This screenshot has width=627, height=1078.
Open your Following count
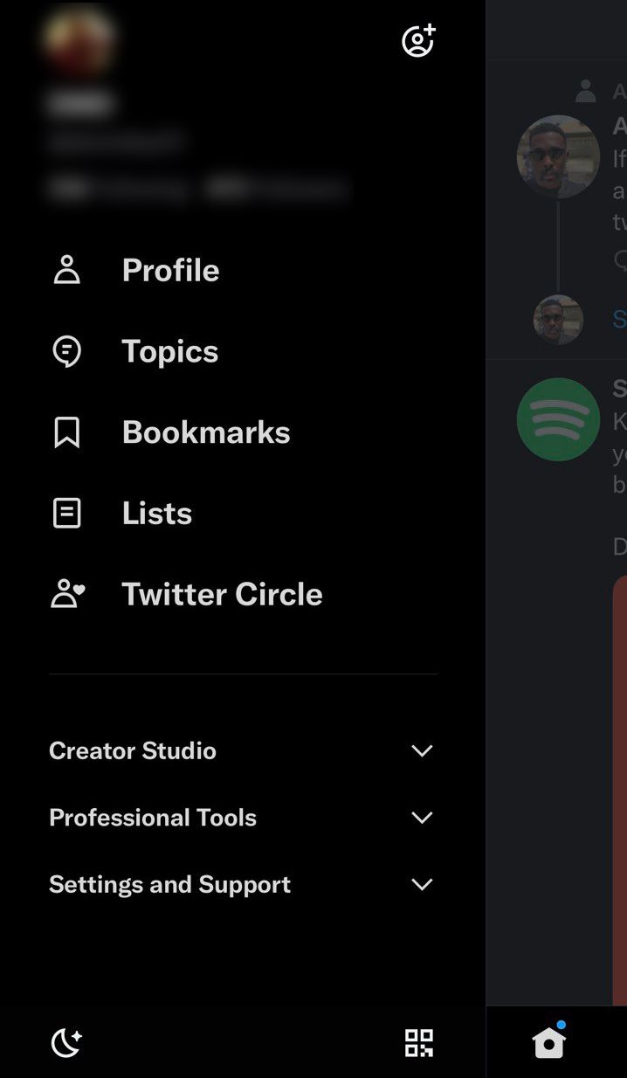118,189
